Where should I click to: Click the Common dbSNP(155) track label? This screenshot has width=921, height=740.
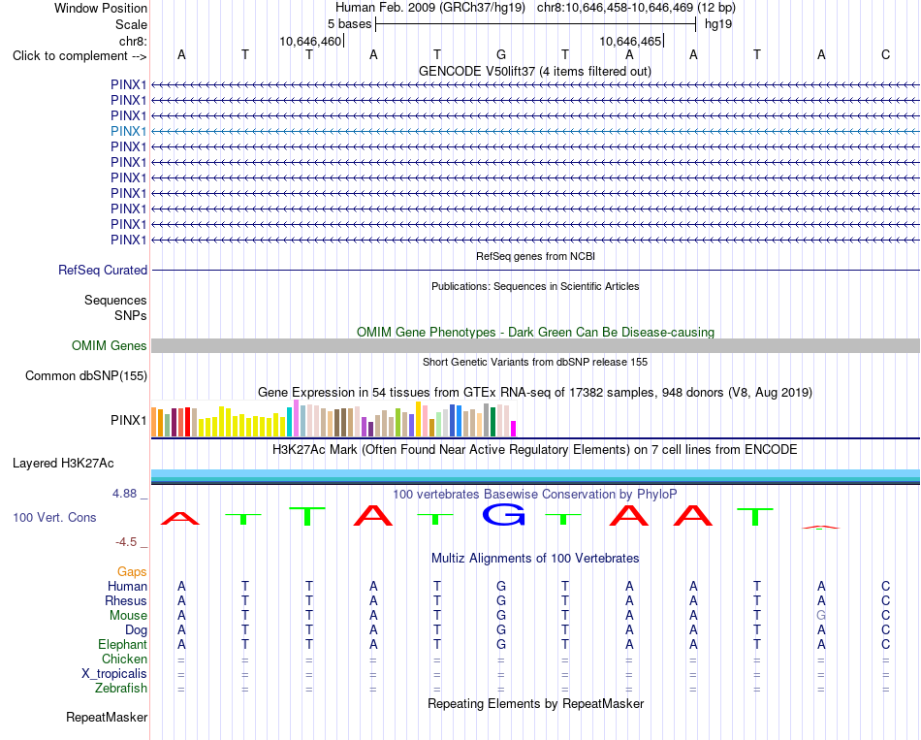point(85,375)
